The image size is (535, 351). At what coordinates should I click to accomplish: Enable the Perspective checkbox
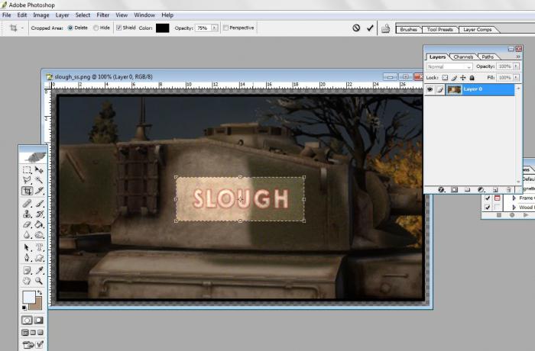[225, 28]
